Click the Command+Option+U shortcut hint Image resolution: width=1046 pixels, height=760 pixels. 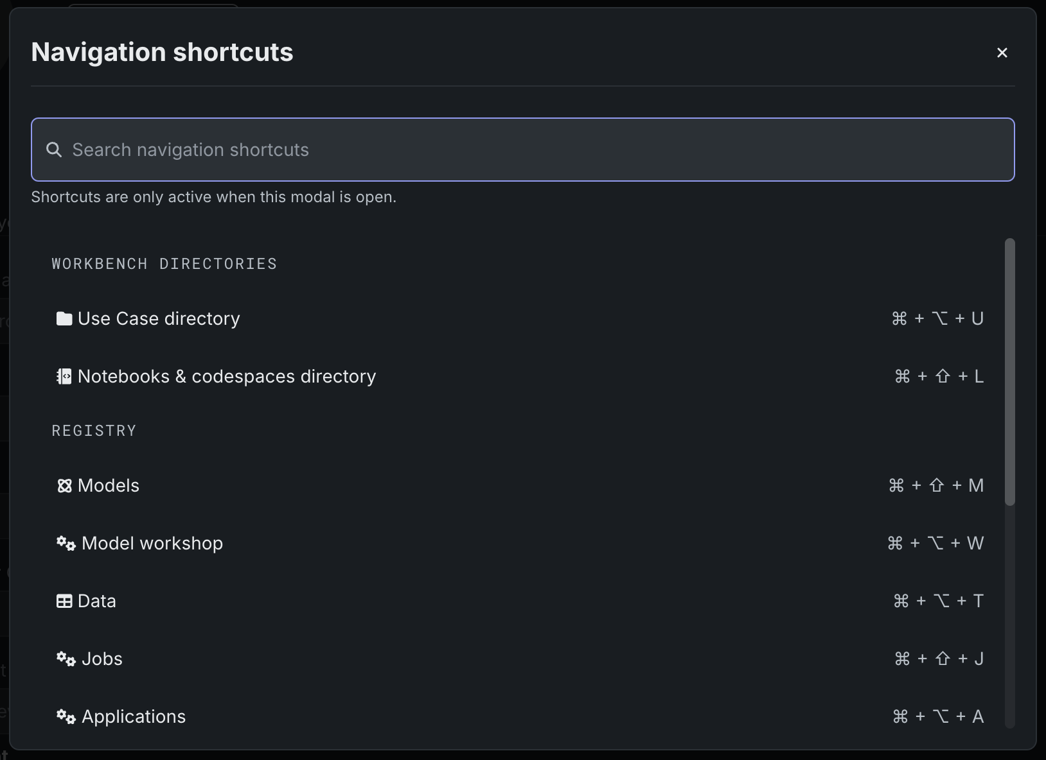[x=937, y=318]
